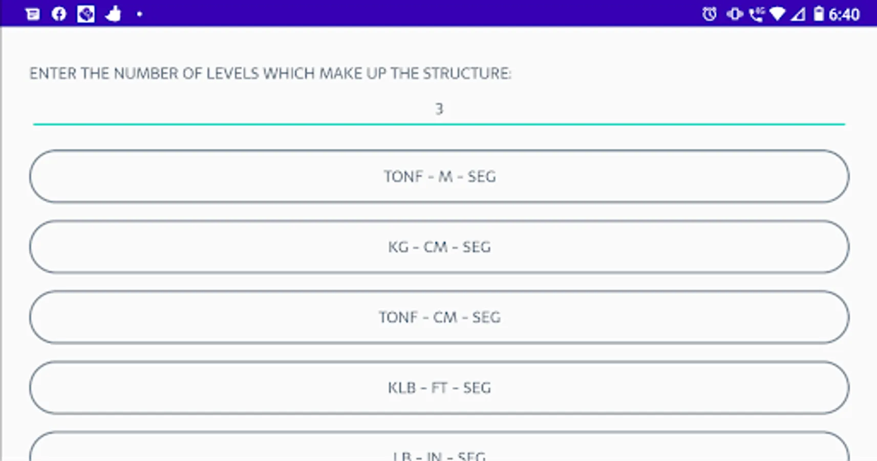Tap the small notification dot indicator
Viewport: 877px width, 461px height.
point(139,14)
